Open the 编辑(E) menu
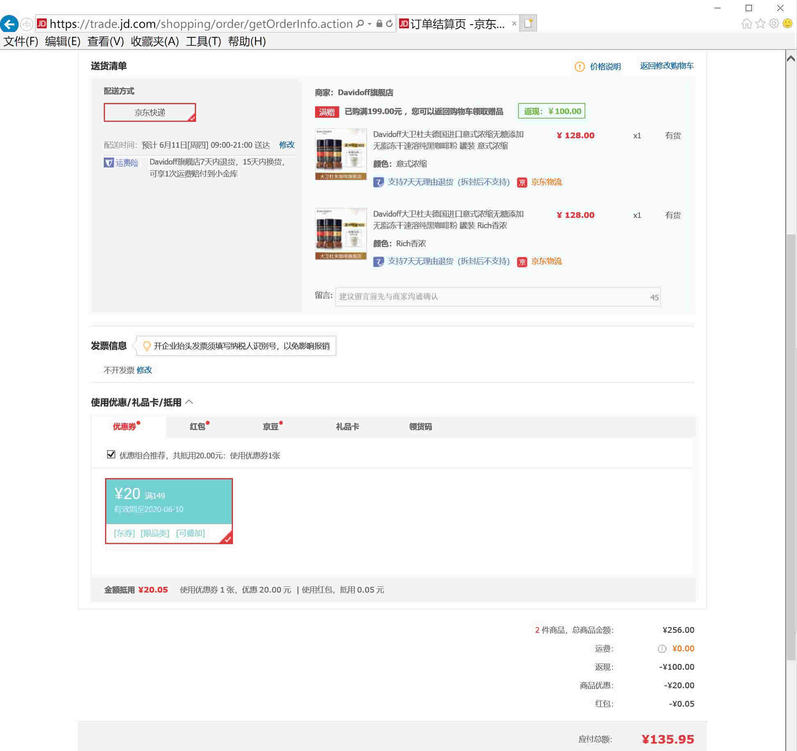Image resolution: width=797 pixels, height=751 pixels. point(62,41)
